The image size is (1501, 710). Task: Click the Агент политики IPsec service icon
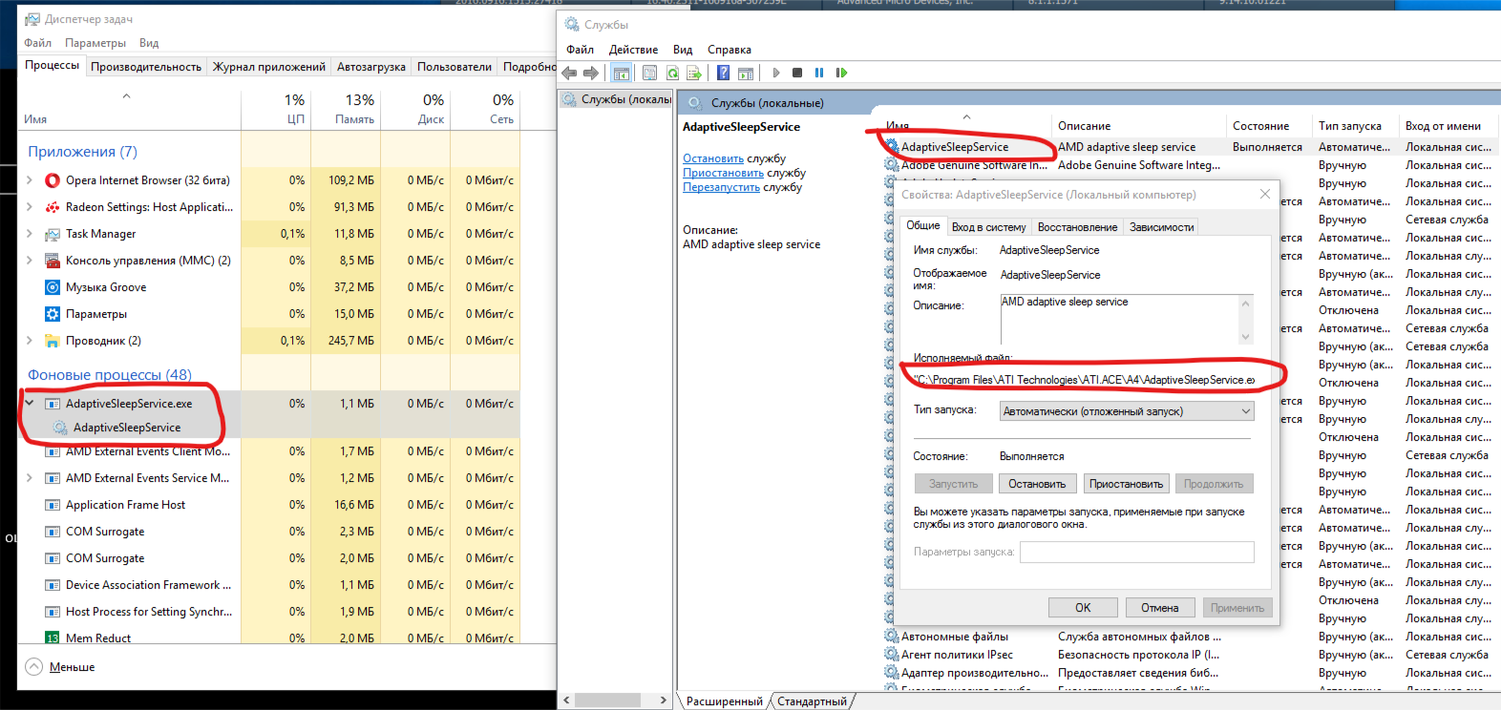(891, 655)
